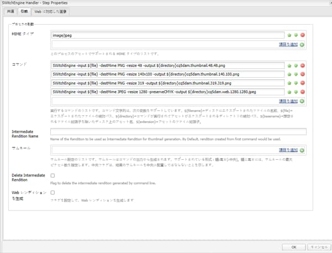The image size is (332, 253).
Task: Click the -resize 319 command field
Action: coord(168,83)
